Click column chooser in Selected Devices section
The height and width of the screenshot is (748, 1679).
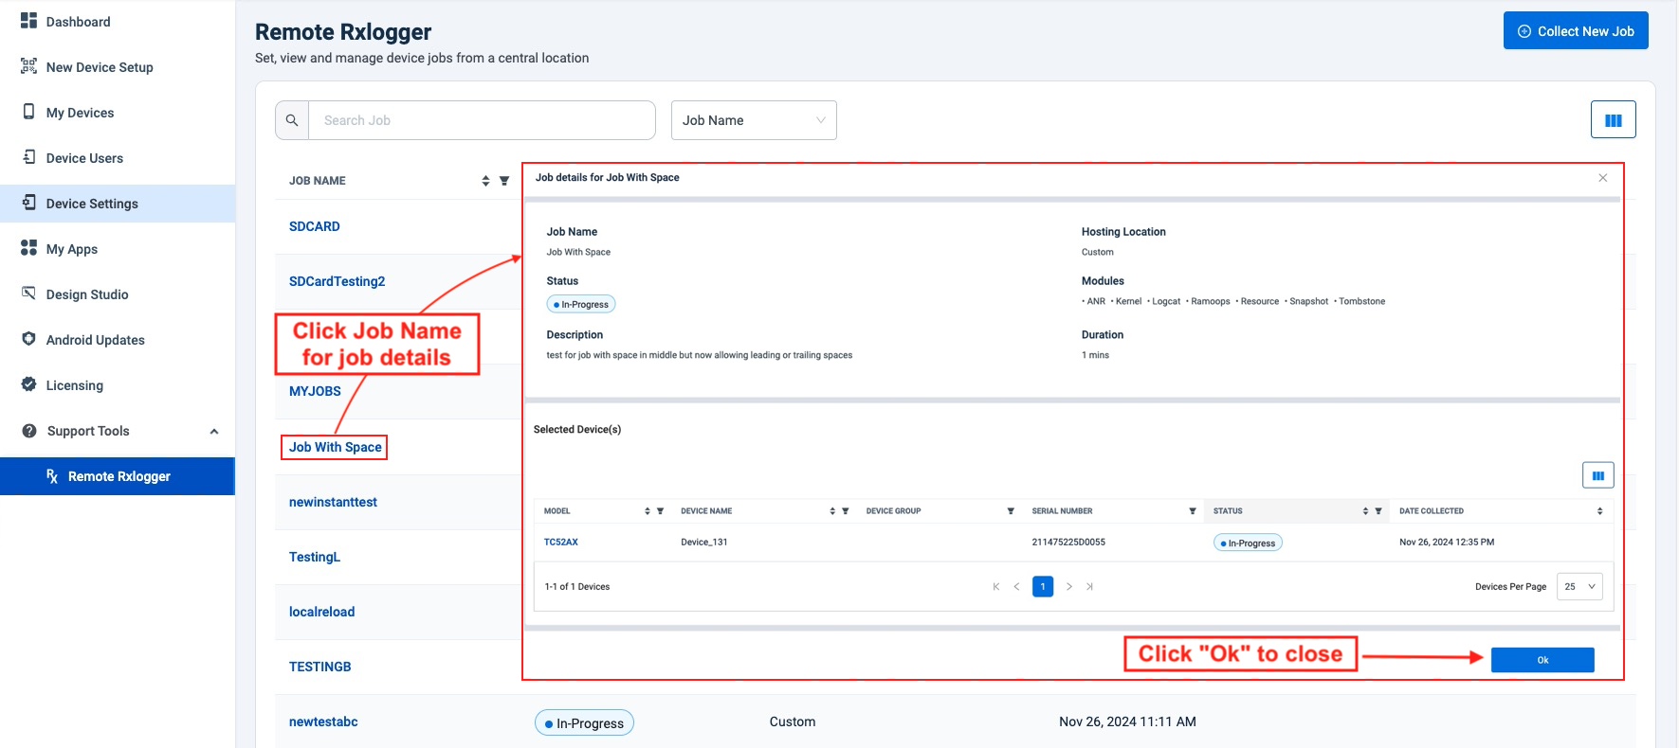(1597, 475)
